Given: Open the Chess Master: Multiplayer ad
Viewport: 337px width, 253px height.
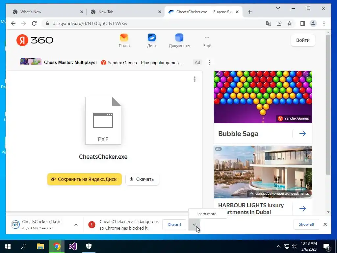Looking at the screenshot, I should (x=70, y=62).
